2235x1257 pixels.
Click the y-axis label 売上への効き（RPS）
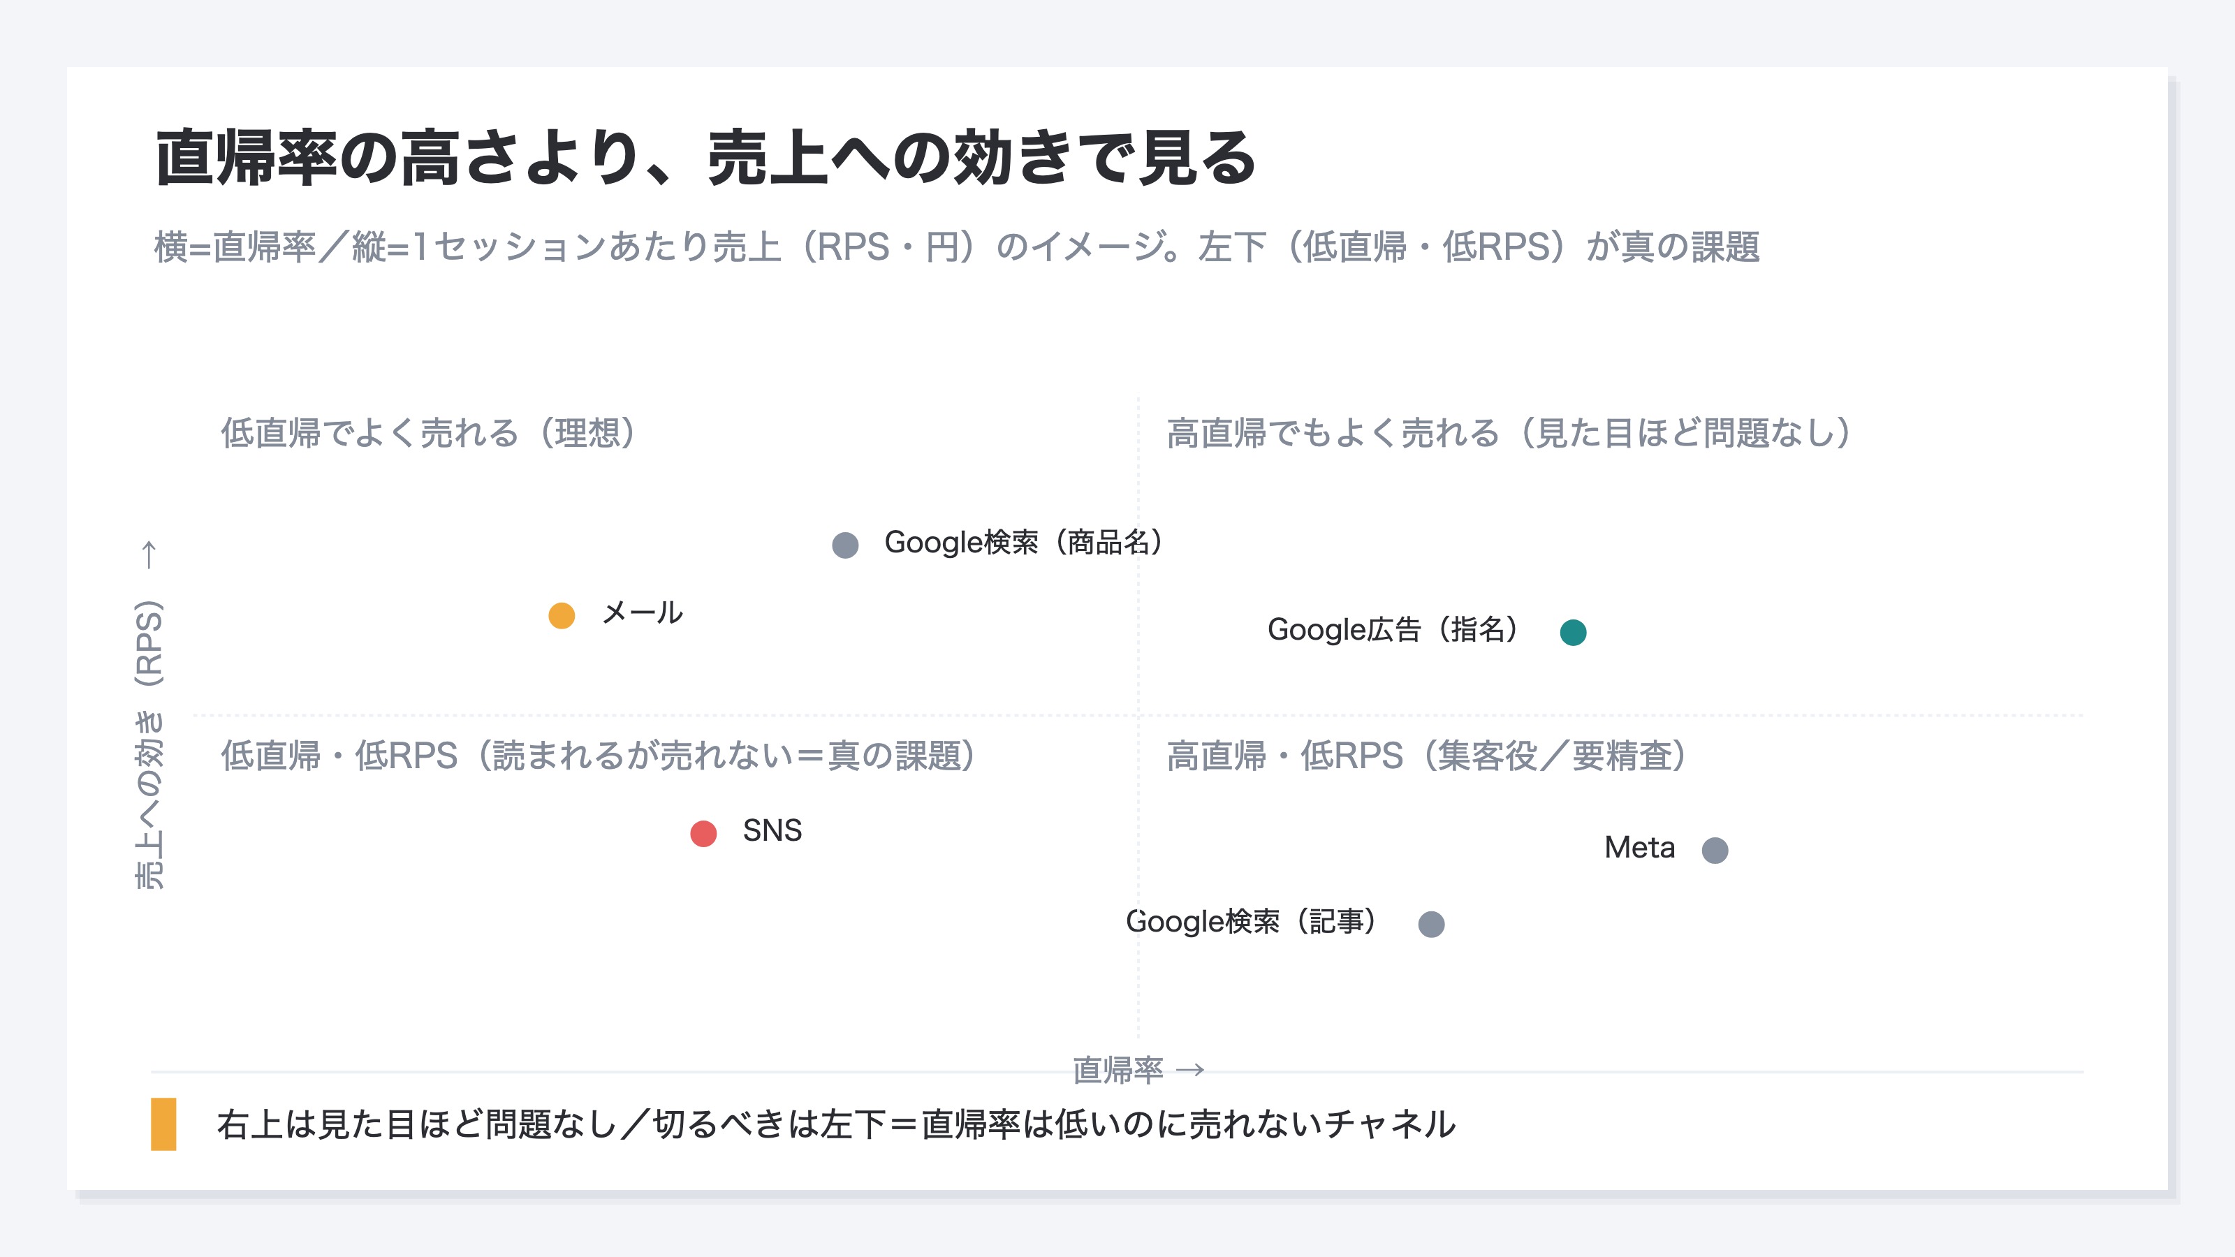point(148,716)
